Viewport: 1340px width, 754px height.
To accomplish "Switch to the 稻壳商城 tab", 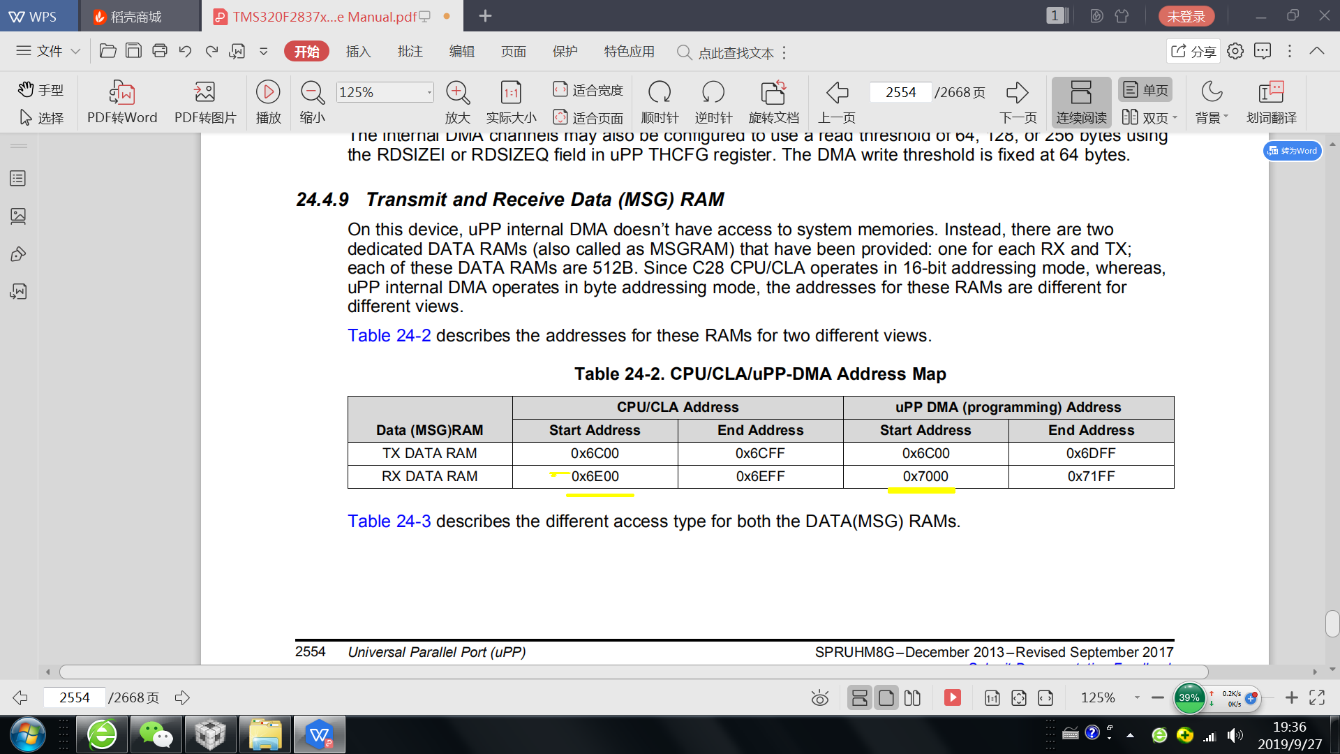I will pos(136,16).
